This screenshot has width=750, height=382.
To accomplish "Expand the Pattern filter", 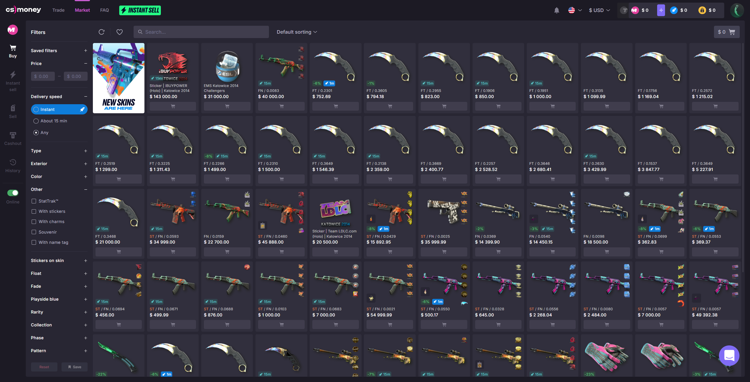I will tap(59, 351).
